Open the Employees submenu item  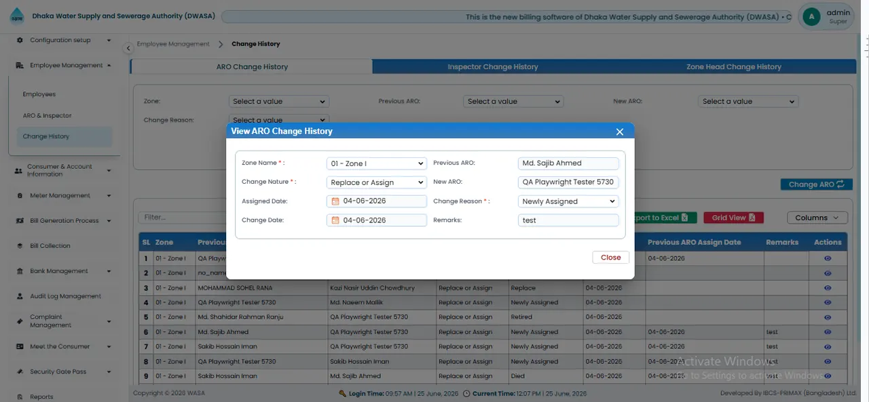pyautogui.click(x=39, y=94)
